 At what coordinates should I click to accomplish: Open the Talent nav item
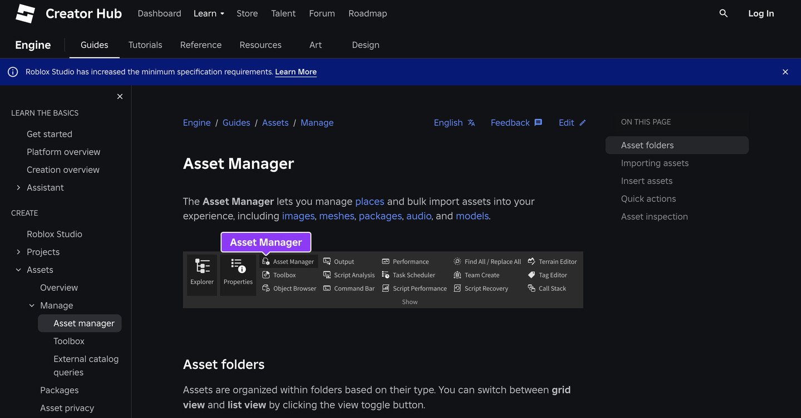[283, 13]
